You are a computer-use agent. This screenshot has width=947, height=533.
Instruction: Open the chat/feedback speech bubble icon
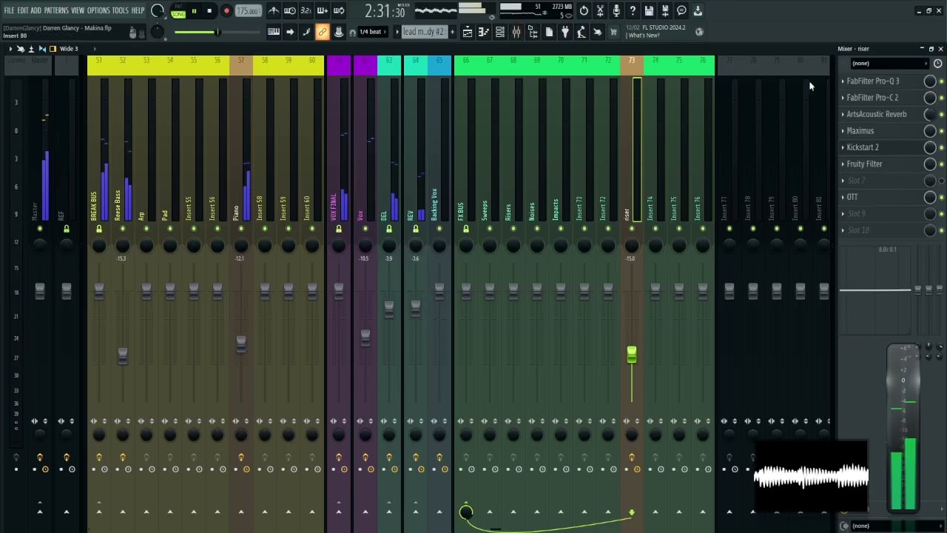[x=681, y=11]
